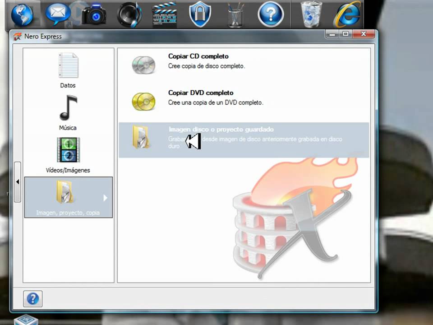Click the Música label text
Image resolution: width=433 pixels, height=325 pixels.
pyautogui.click(x=68, y=128)
